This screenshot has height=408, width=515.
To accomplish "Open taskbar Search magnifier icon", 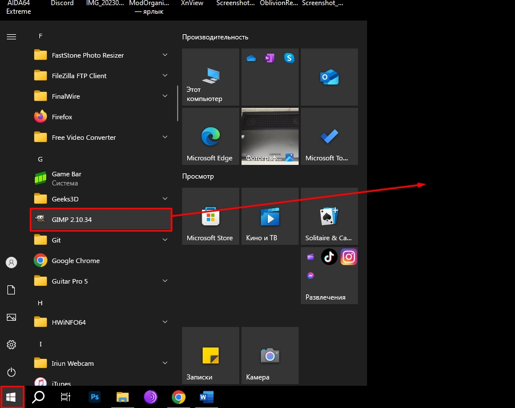I will (x=38, y=397).
